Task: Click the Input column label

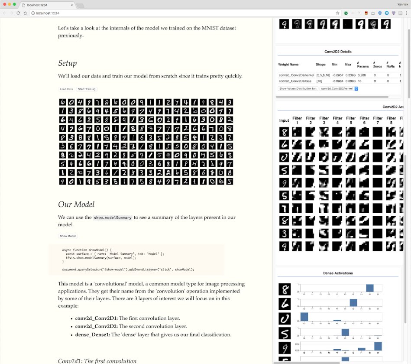Action: [284, 120]
